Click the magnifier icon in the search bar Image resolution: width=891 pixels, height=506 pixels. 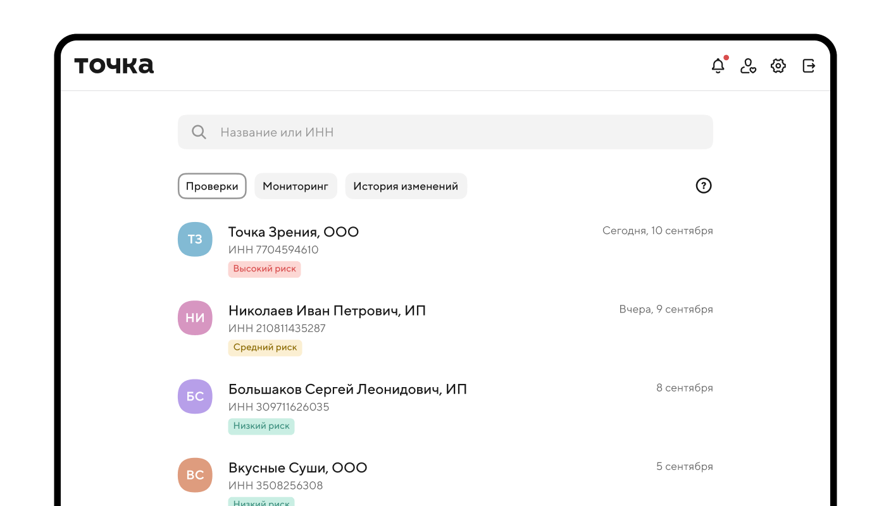199,132
